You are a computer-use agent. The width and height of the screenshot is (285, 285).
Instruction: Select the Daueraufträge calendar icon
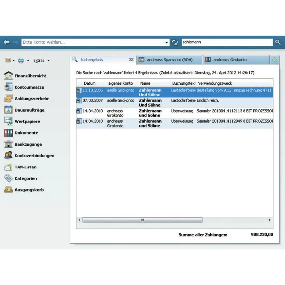click(9, 110)
